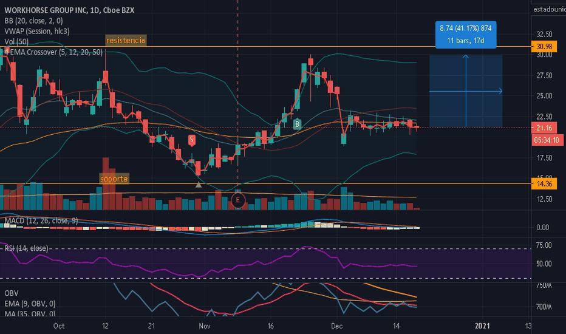Select the OBV indicator legend
Image resolution: width=566 pixels, height=334 pixels.
[11, 293]
